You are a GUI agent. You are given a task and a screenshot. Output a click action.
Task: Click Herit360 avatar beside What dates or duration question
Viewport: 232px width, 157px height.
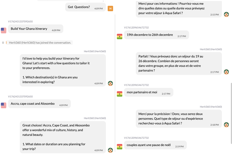[110, 150]
